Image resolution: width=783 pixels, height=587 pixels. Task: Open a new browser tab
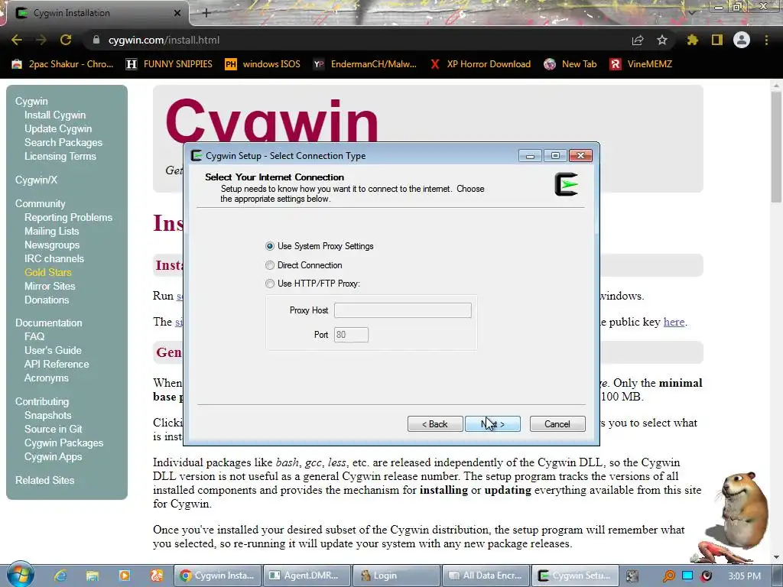point(206,13)
